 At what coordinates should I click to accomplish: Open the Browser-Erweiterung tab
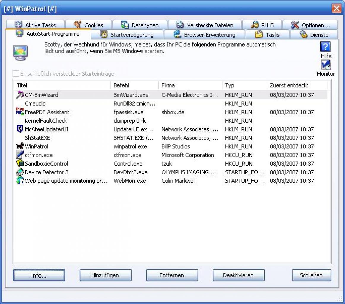point(204,34)
